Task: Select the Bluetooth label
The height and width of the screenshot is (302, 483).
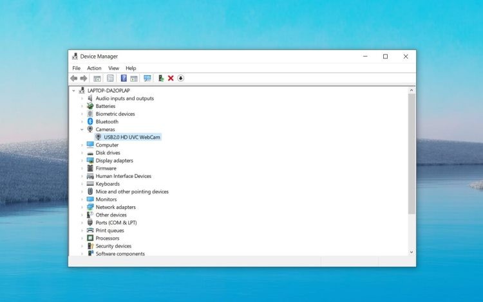Action: [107, 121]
